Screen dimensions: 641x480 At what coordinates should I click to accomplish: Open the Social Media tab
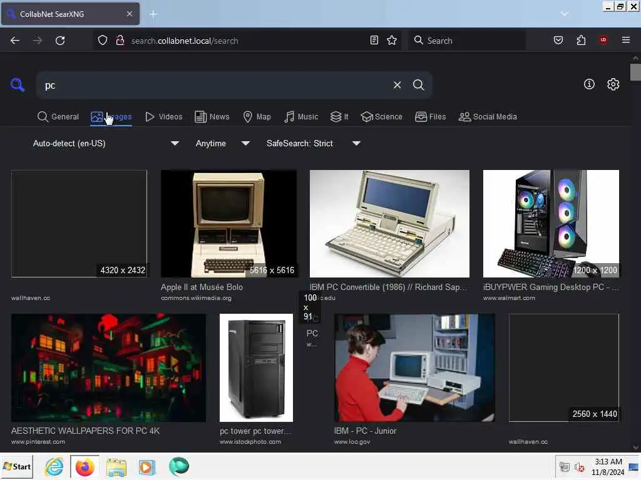(488, 117)
